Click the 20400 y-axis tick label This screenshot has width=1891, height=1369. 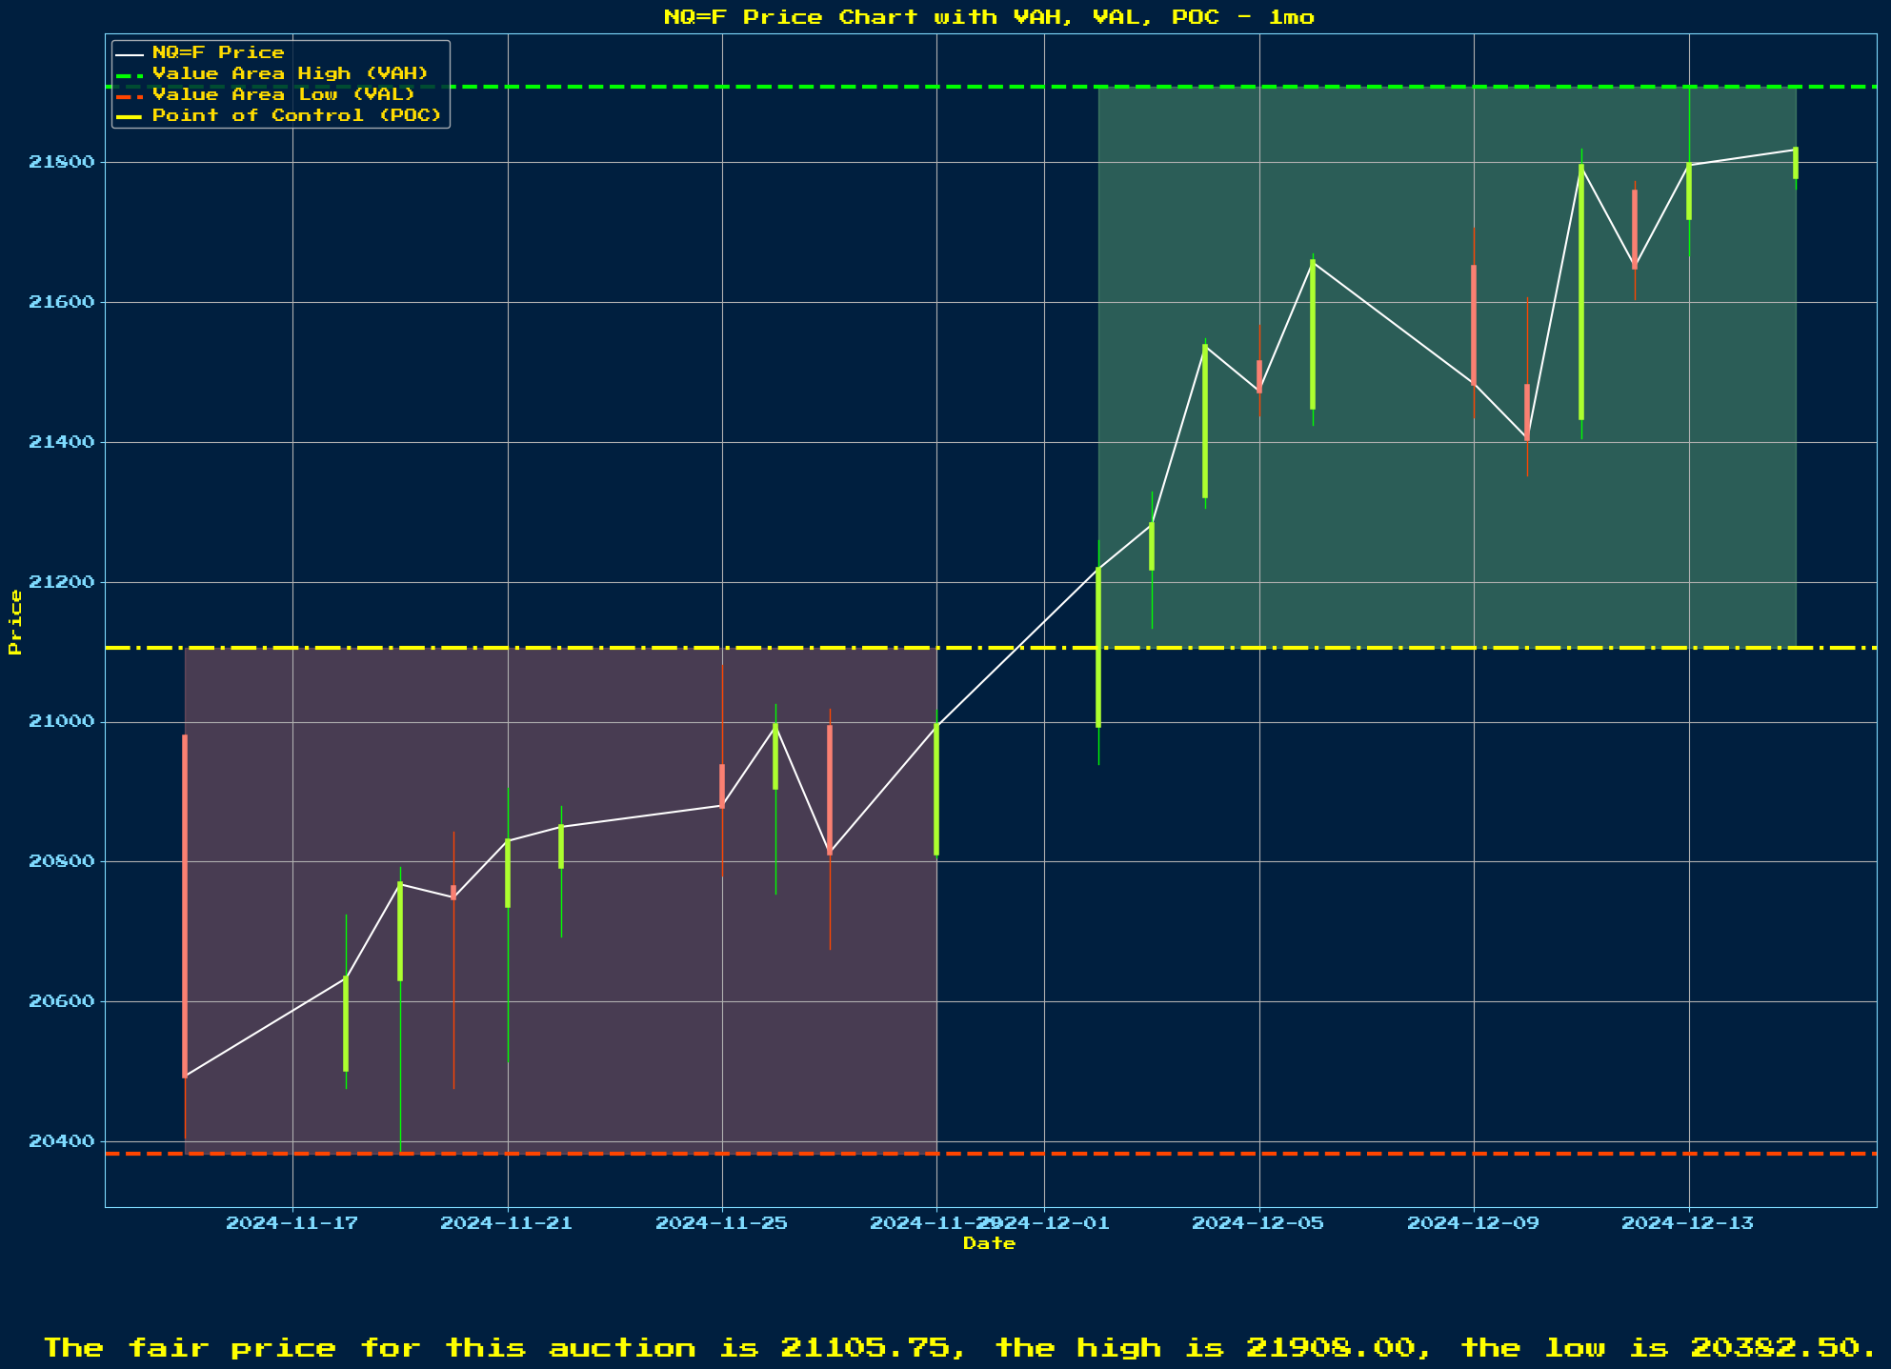click(62, 1141)
